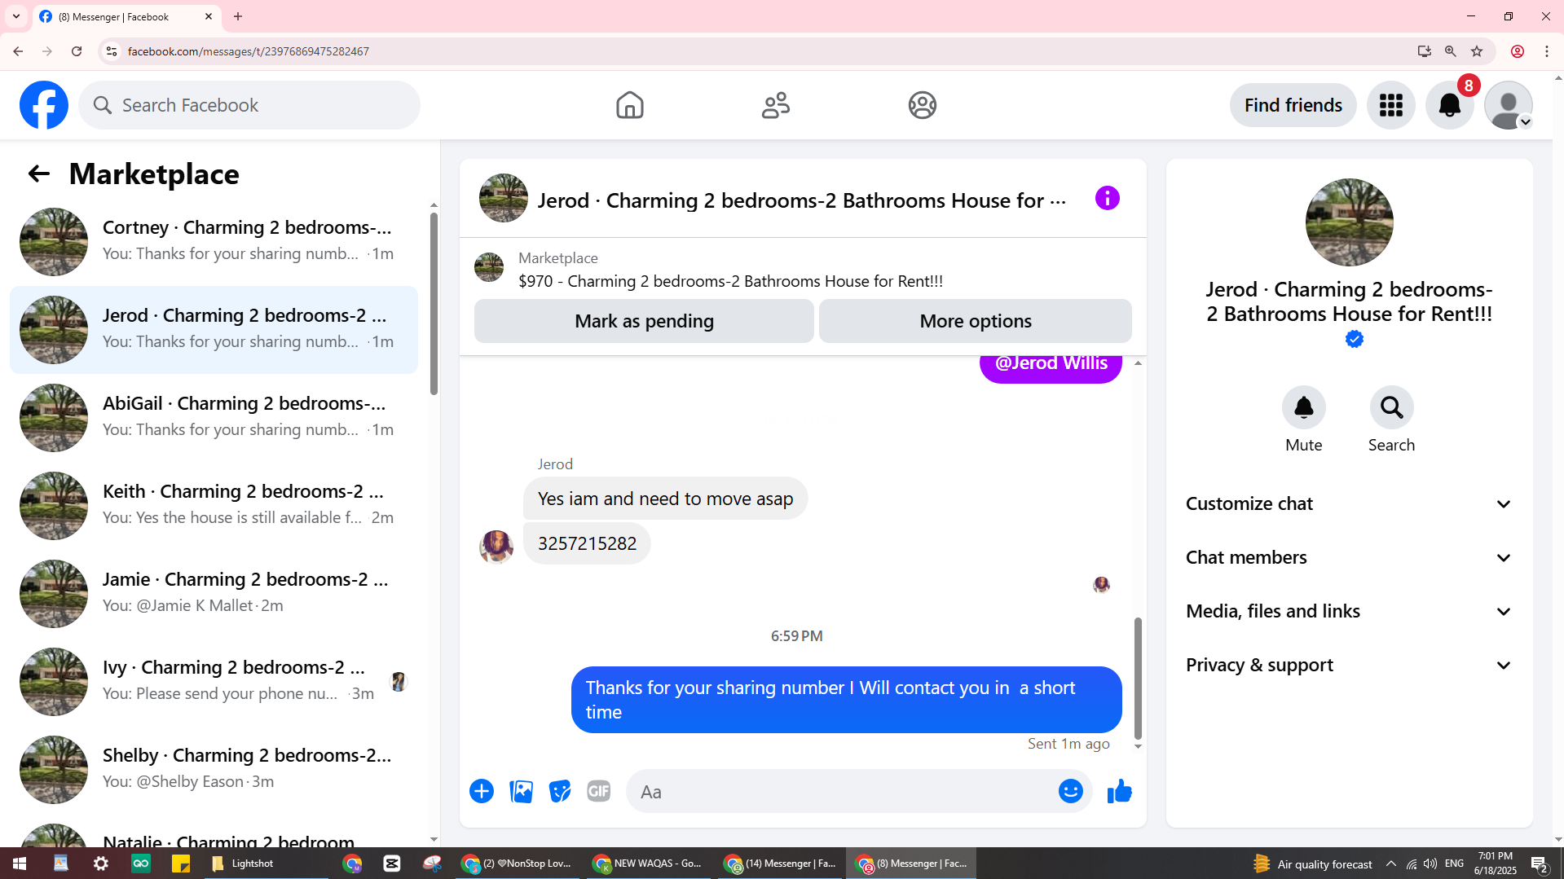Image resolution: width=1564 pixels, height=879 pixels.
Task: Click Jerod's avatar beside phone number message
Action: (x=496, y=547)
